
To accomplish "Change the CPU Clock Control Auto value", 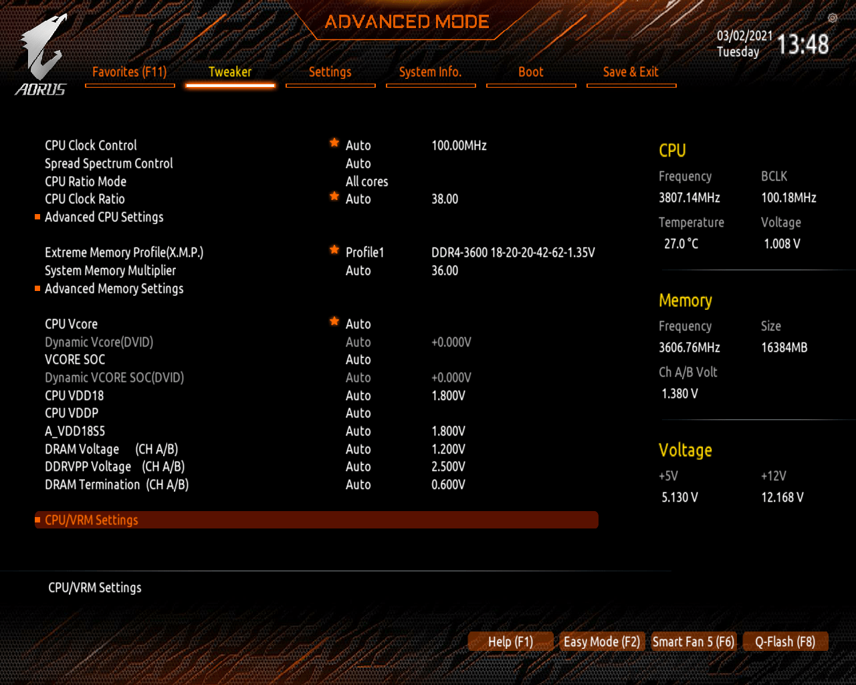I will (358, 145).
